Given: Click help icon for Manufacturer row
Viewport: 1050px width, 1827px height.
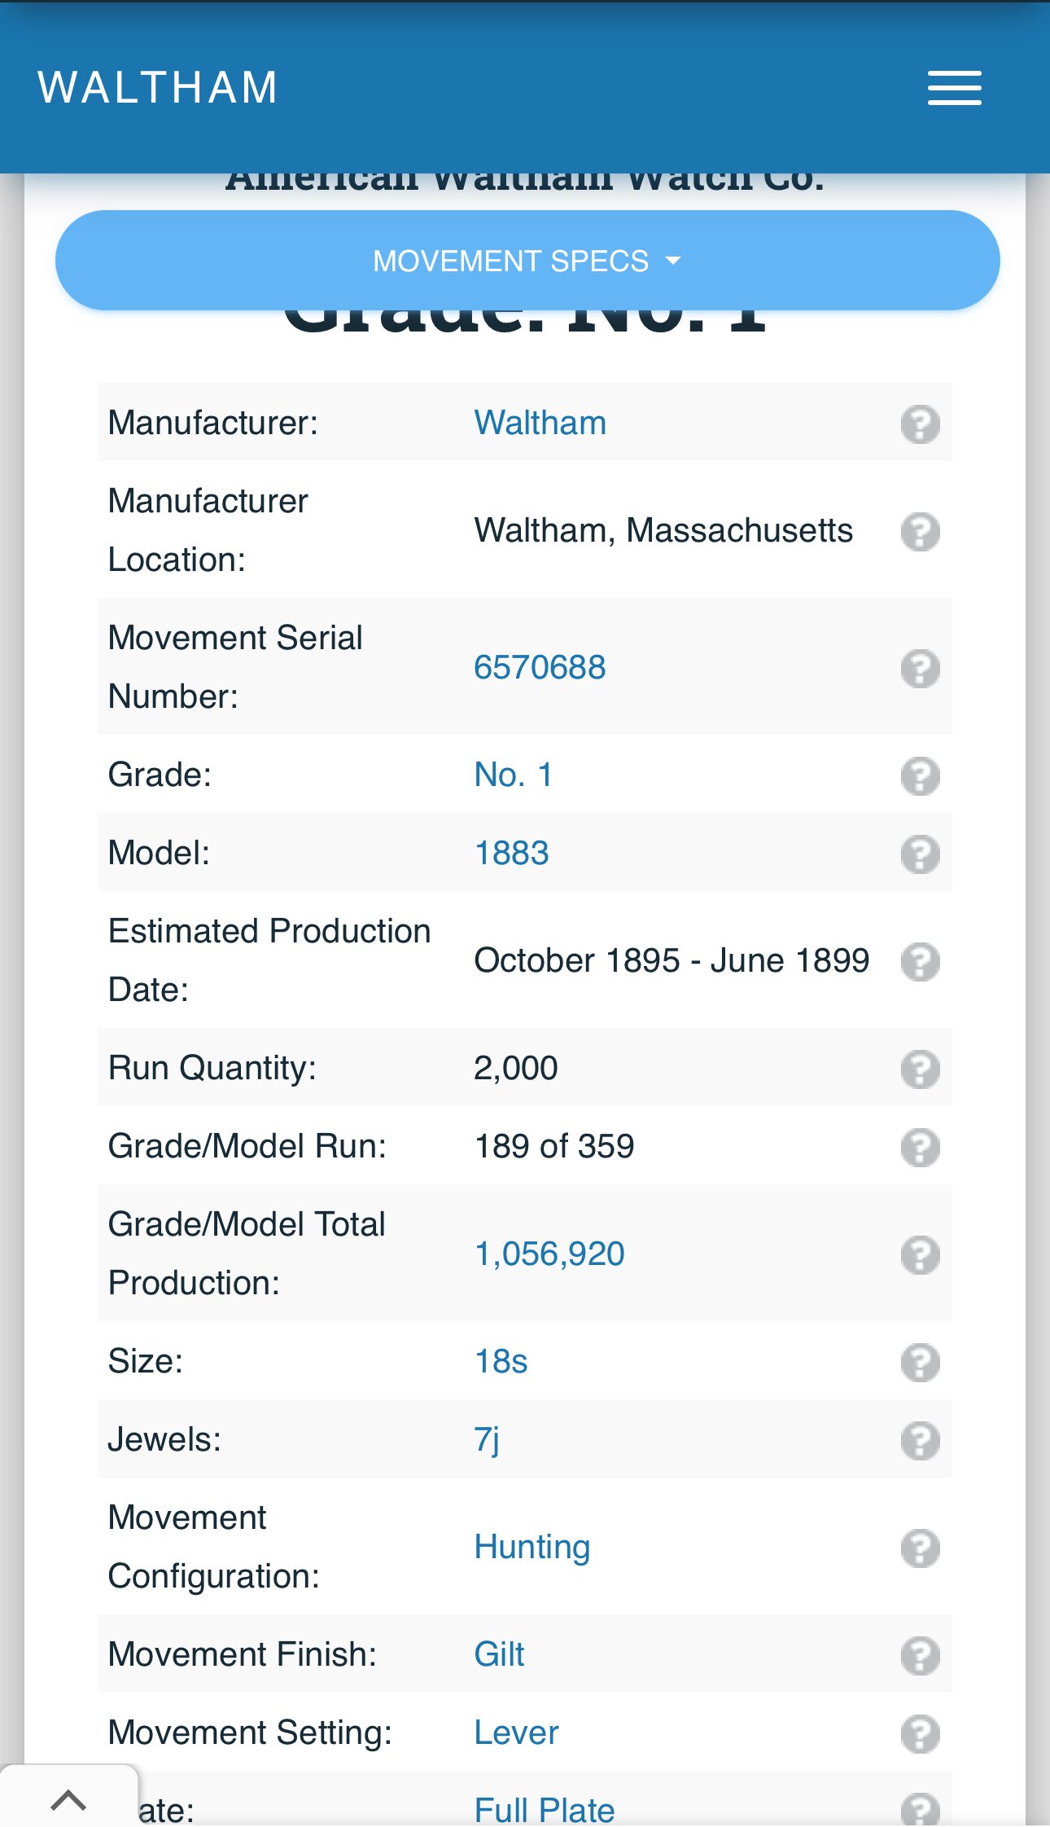Looking at the screenshot, I should coord(920,424).
